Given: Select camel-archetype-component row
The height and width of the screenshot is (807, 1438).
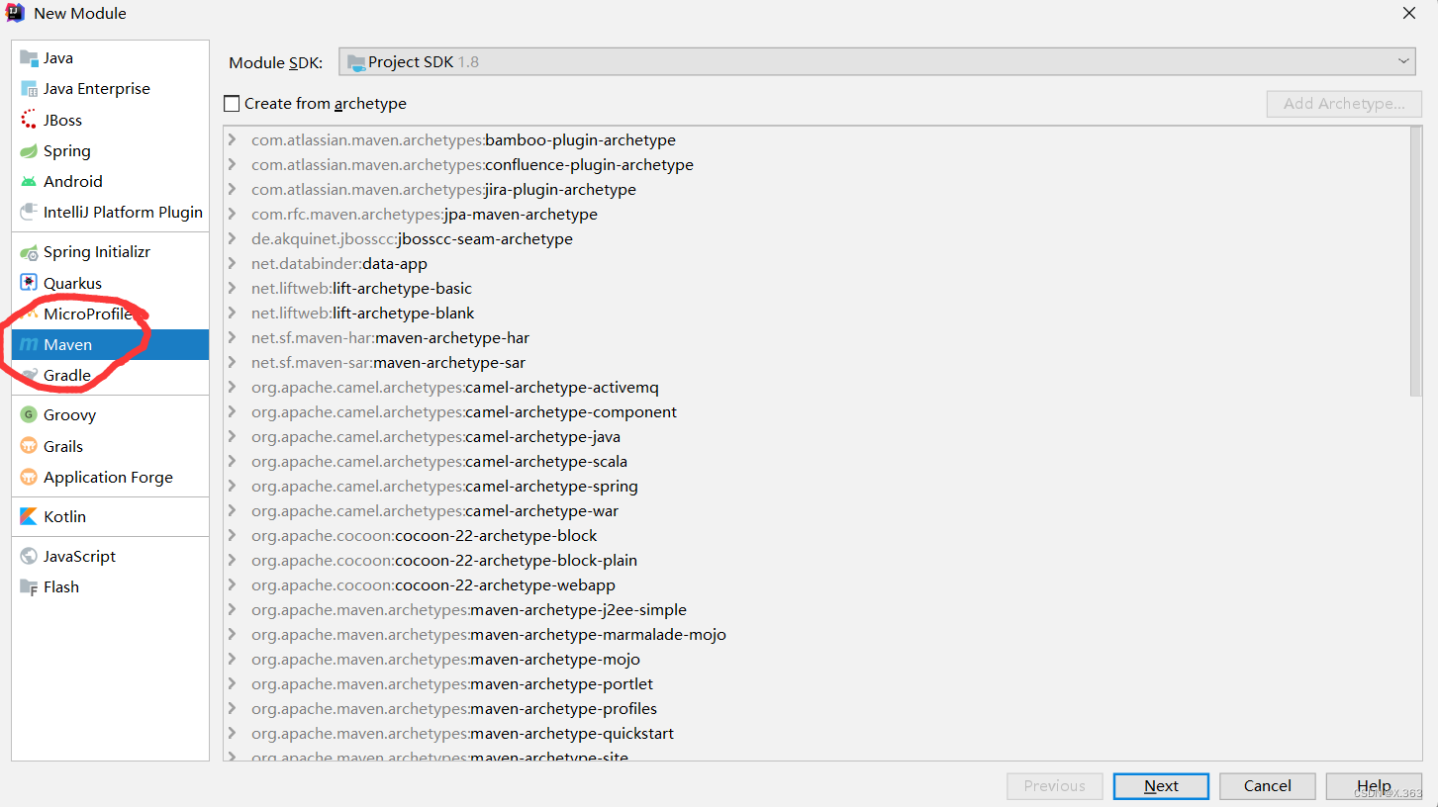Looking at the screenshot, I should point(815,411).
